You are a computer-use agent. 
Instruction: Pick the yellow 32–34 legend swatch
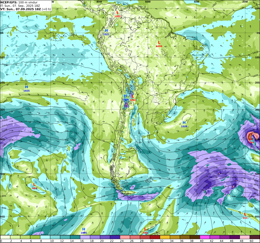point(165,237)
